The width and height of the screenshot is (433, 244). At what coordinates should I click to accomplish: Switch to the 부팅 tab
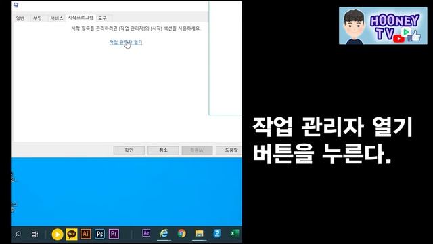37,18
